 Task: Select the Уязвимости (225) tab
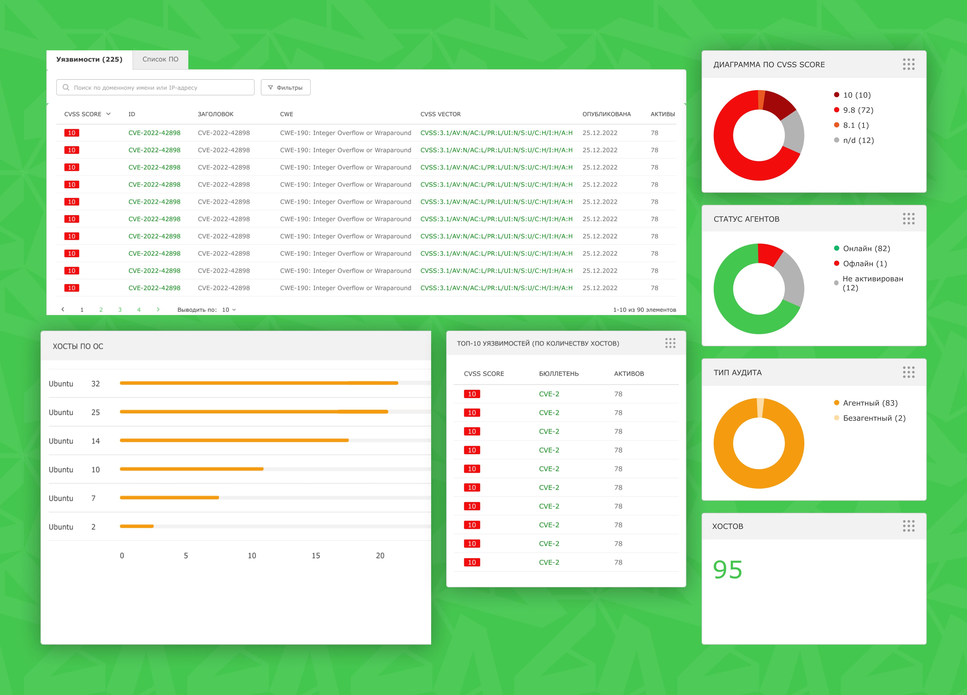coord(89,59)
